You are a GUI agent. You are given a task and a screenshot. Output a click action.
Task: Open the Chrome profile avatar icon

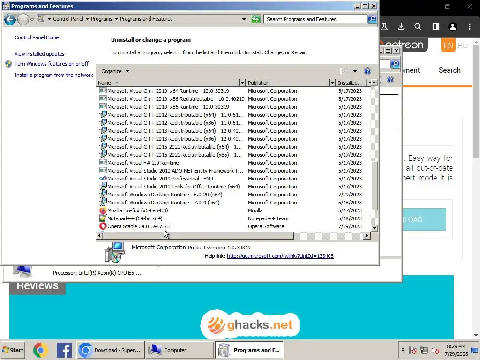pos(452,27)
